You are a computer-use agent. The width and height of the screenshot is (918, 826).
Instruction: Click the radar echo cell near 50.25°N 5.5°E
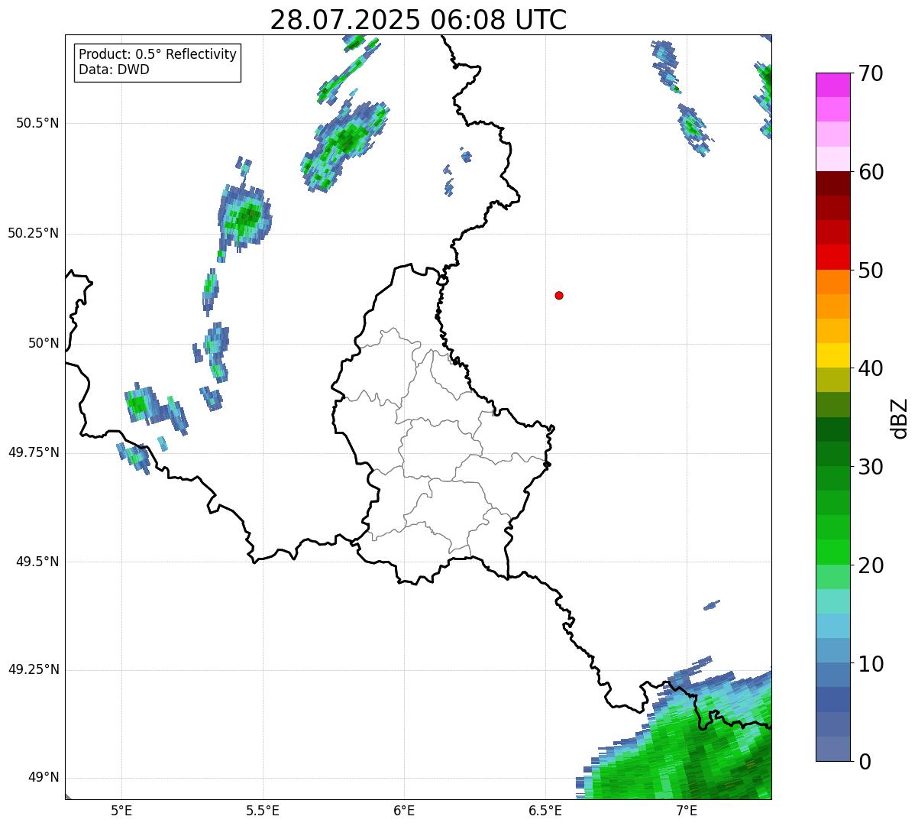[x=245, y=217]
